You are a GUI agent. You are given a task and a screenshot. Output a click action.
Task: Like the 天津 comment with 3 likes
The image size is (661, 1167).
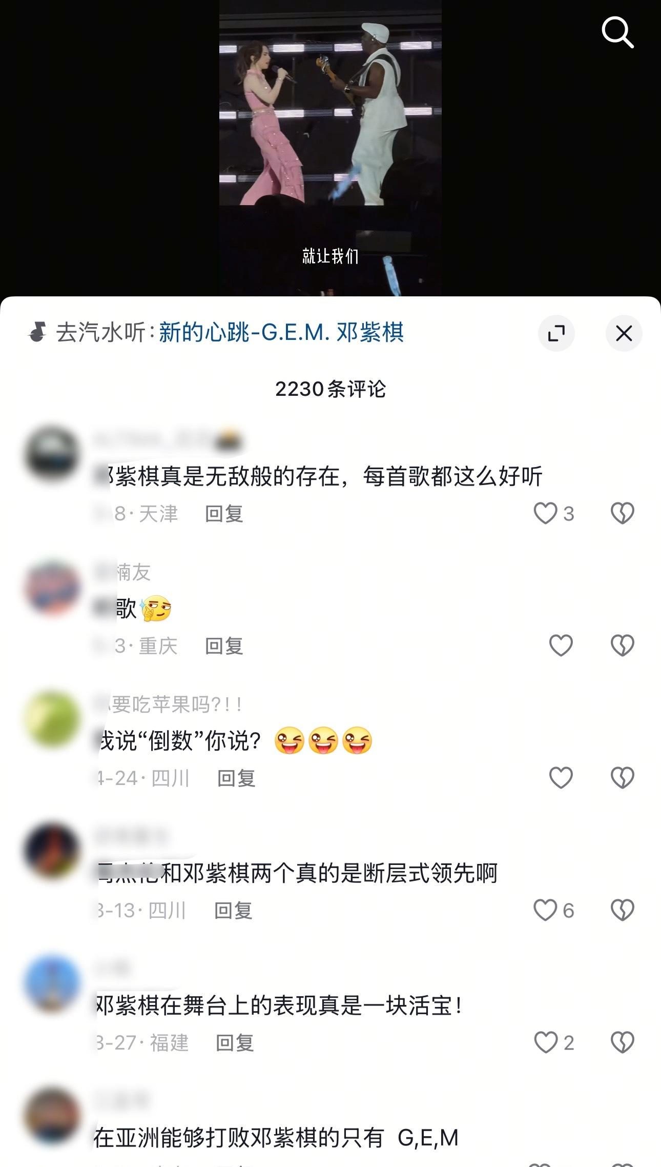click(545, 513)
